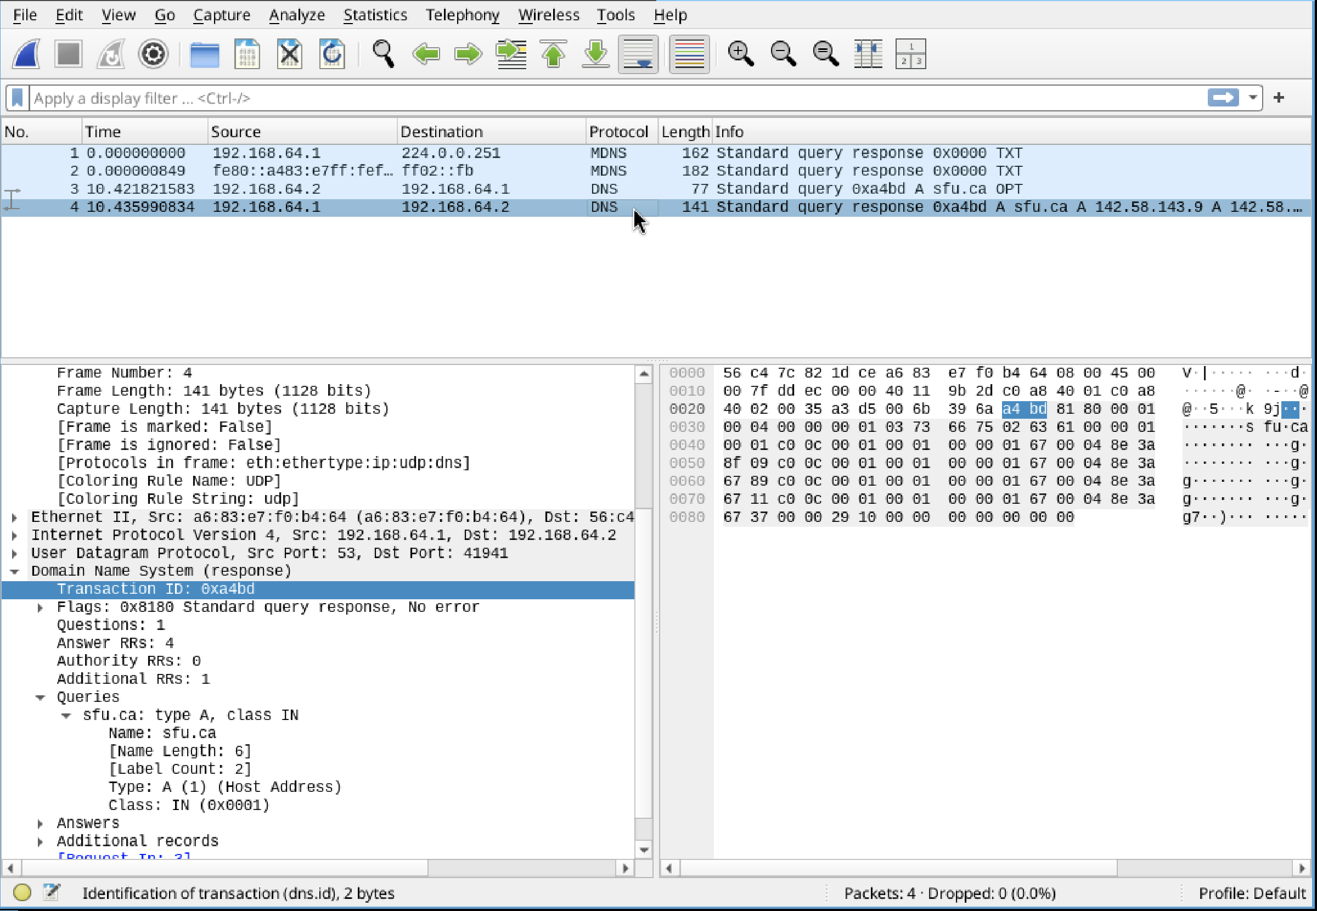Click the filter bookmark icon

pyautogui.click(x=18, y=98)
